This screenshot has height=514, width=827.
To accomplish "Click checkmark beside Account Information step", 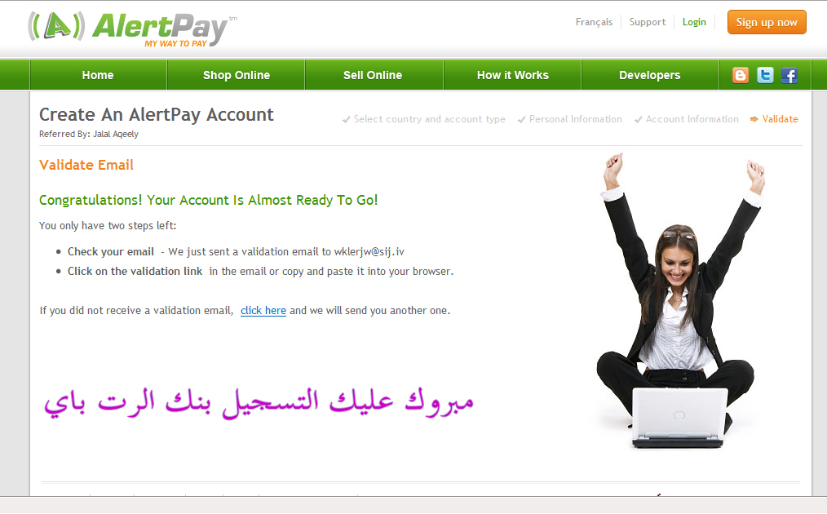I will tap(638, 120).
